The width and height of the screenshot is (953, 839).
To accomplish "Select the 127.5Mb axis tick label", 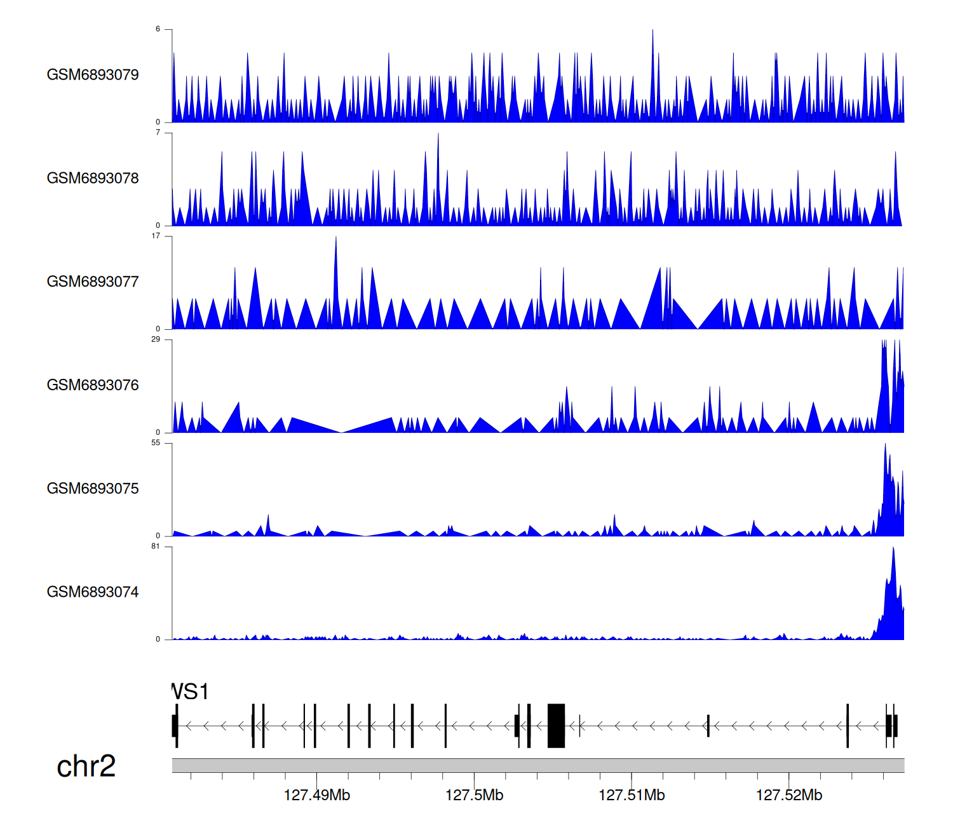I will (474, 795).
